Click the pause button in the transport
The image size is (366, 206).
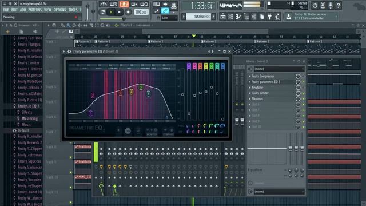[x=111, y=12]
